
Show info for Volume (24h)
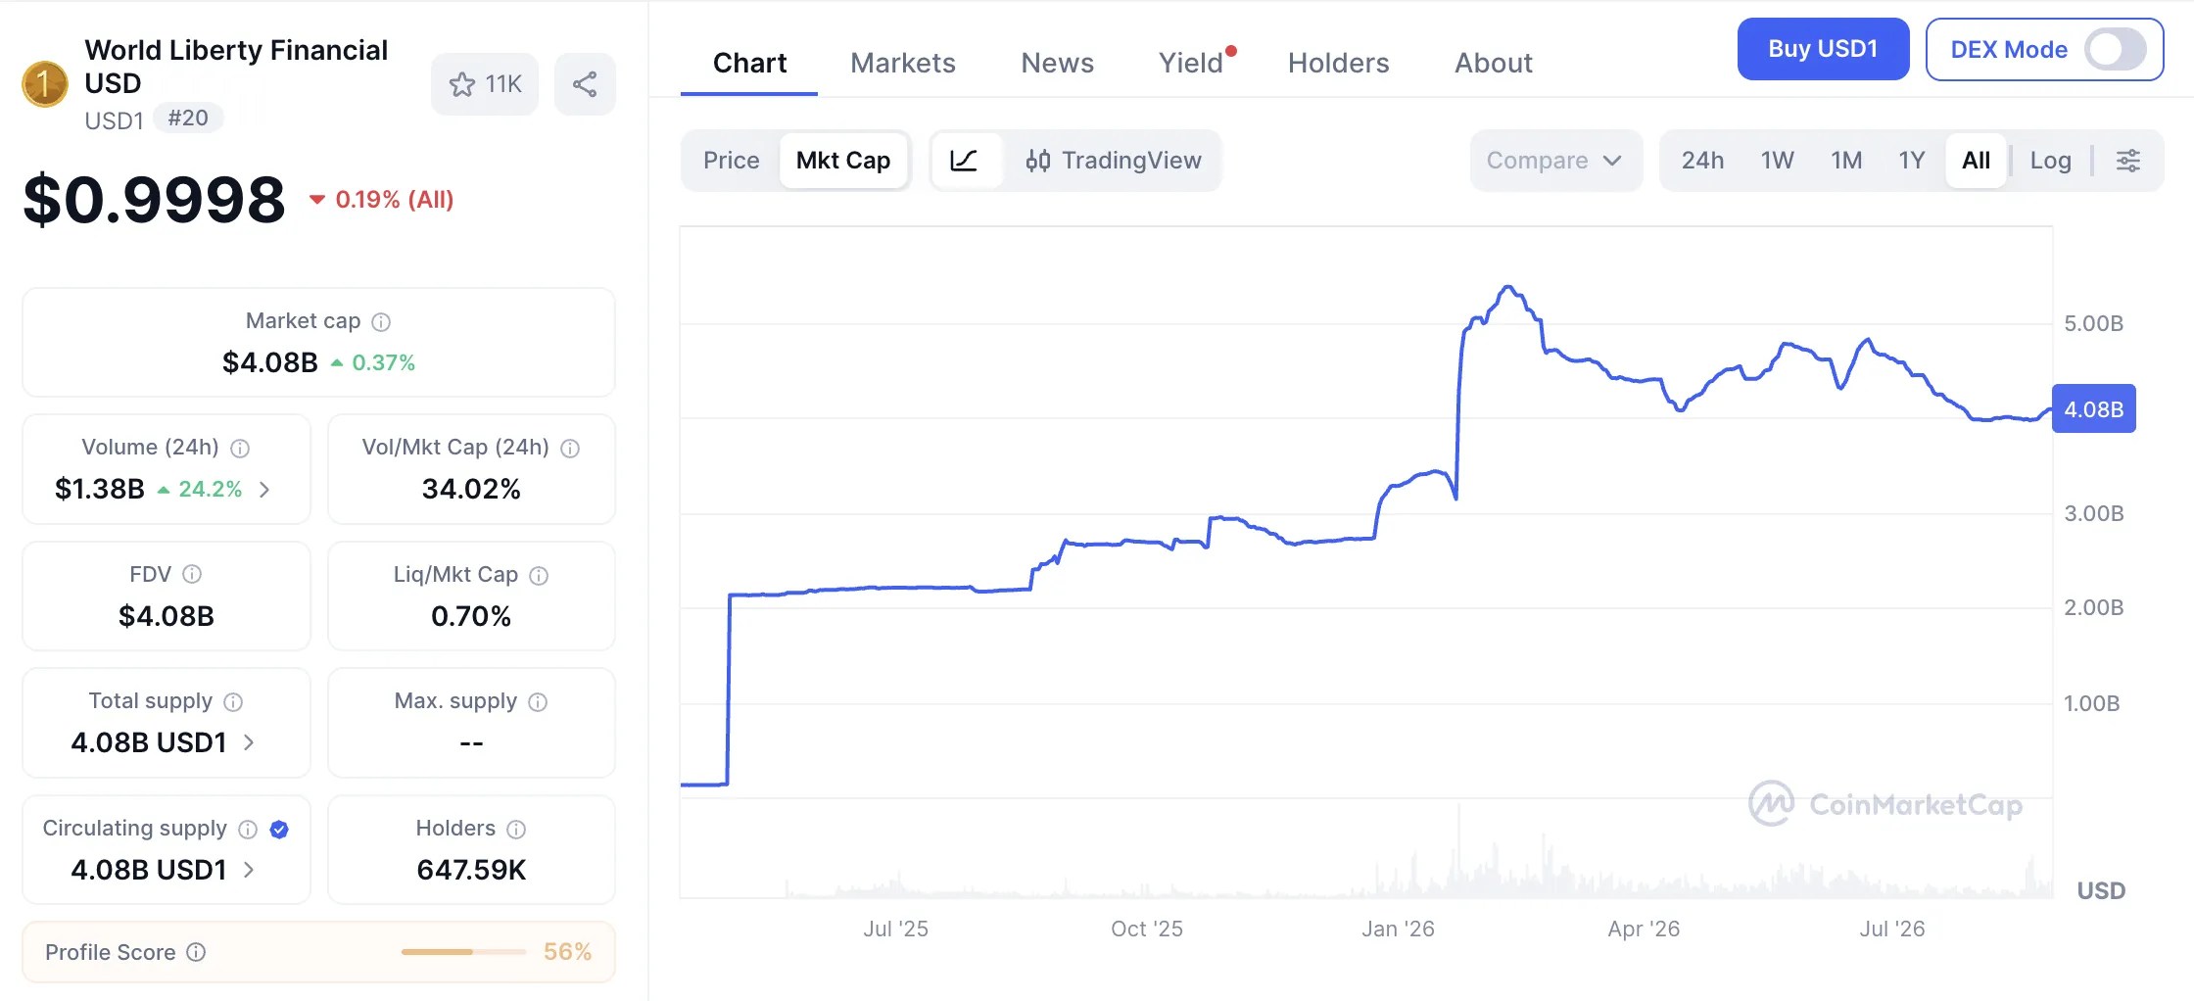point(240,449)
